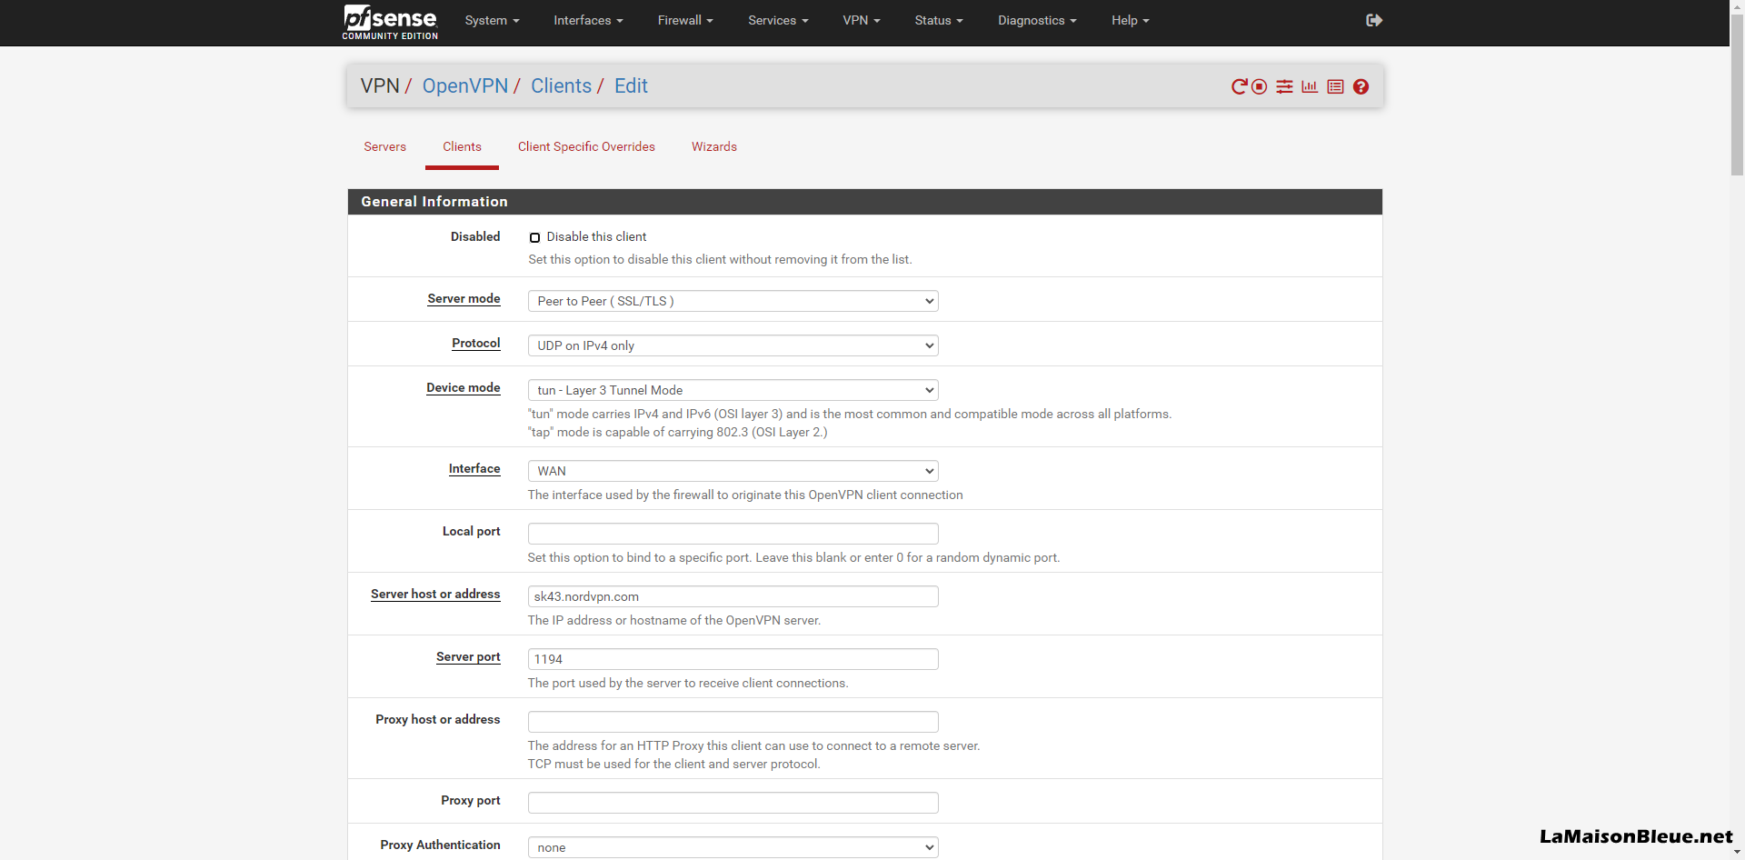Open Proxy Authentication dropdown
1745x860 pixels.
pos(733,847)
